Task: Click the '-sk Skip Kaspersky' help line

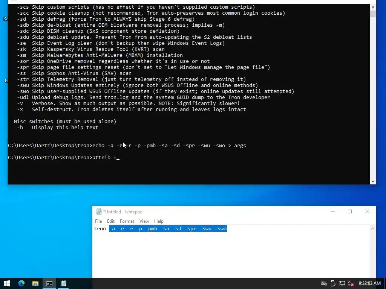Action: click(90, 49)
